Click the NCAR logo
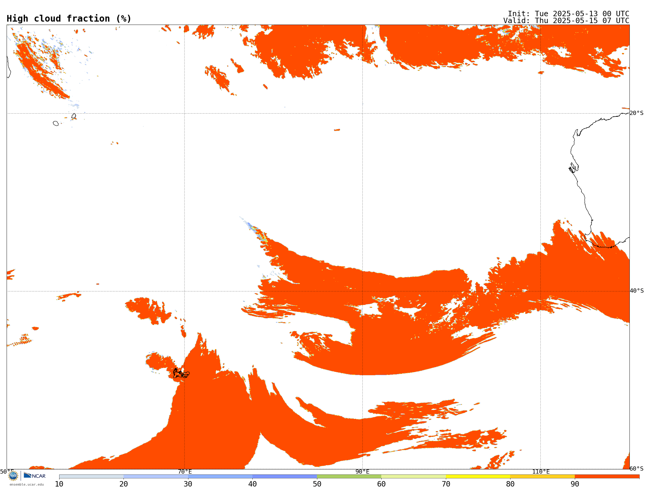 (35, 475)
